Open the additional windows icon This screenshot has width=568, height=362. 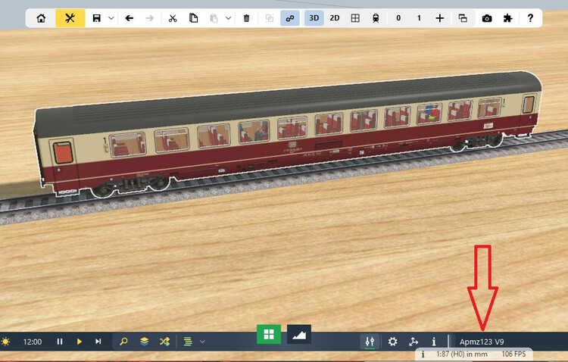(463, 18)
